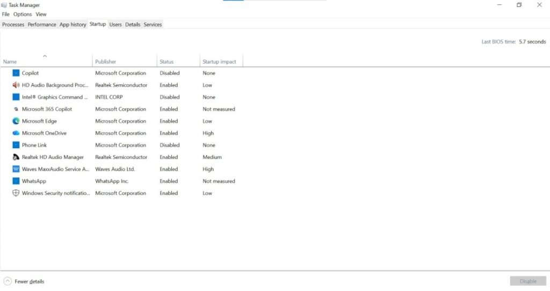Sort by Startup impact column
The width and height of the screenshot is (550, 291).
(219, 62)
